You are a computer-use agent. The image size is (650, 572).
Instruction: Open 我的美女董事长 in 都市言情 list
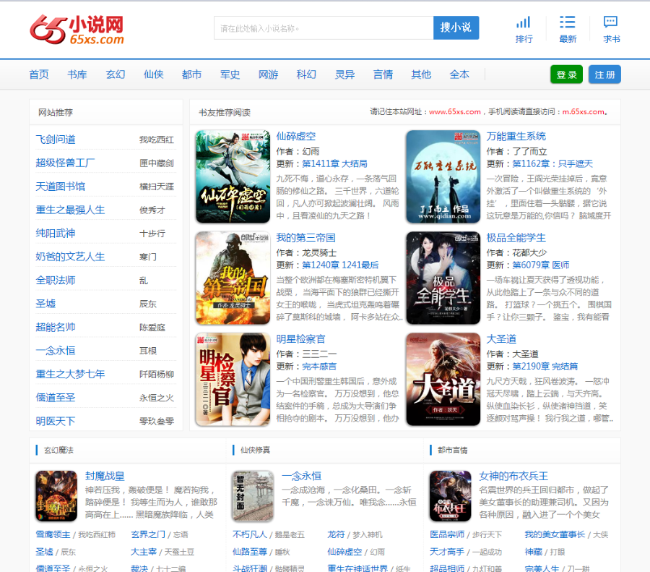click(555, 534)
